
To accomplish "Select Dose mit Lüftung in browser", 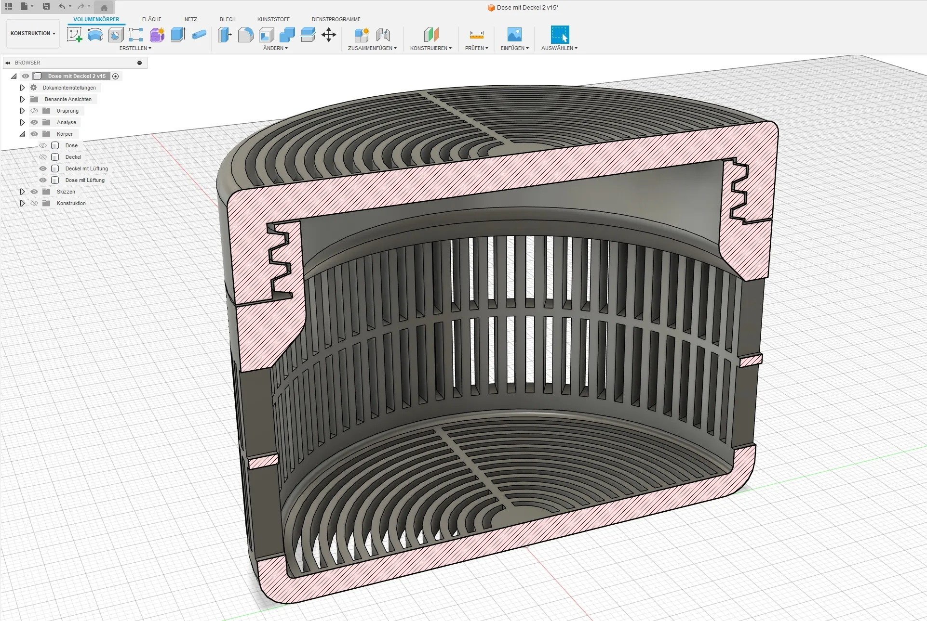I will pos(85,180).
